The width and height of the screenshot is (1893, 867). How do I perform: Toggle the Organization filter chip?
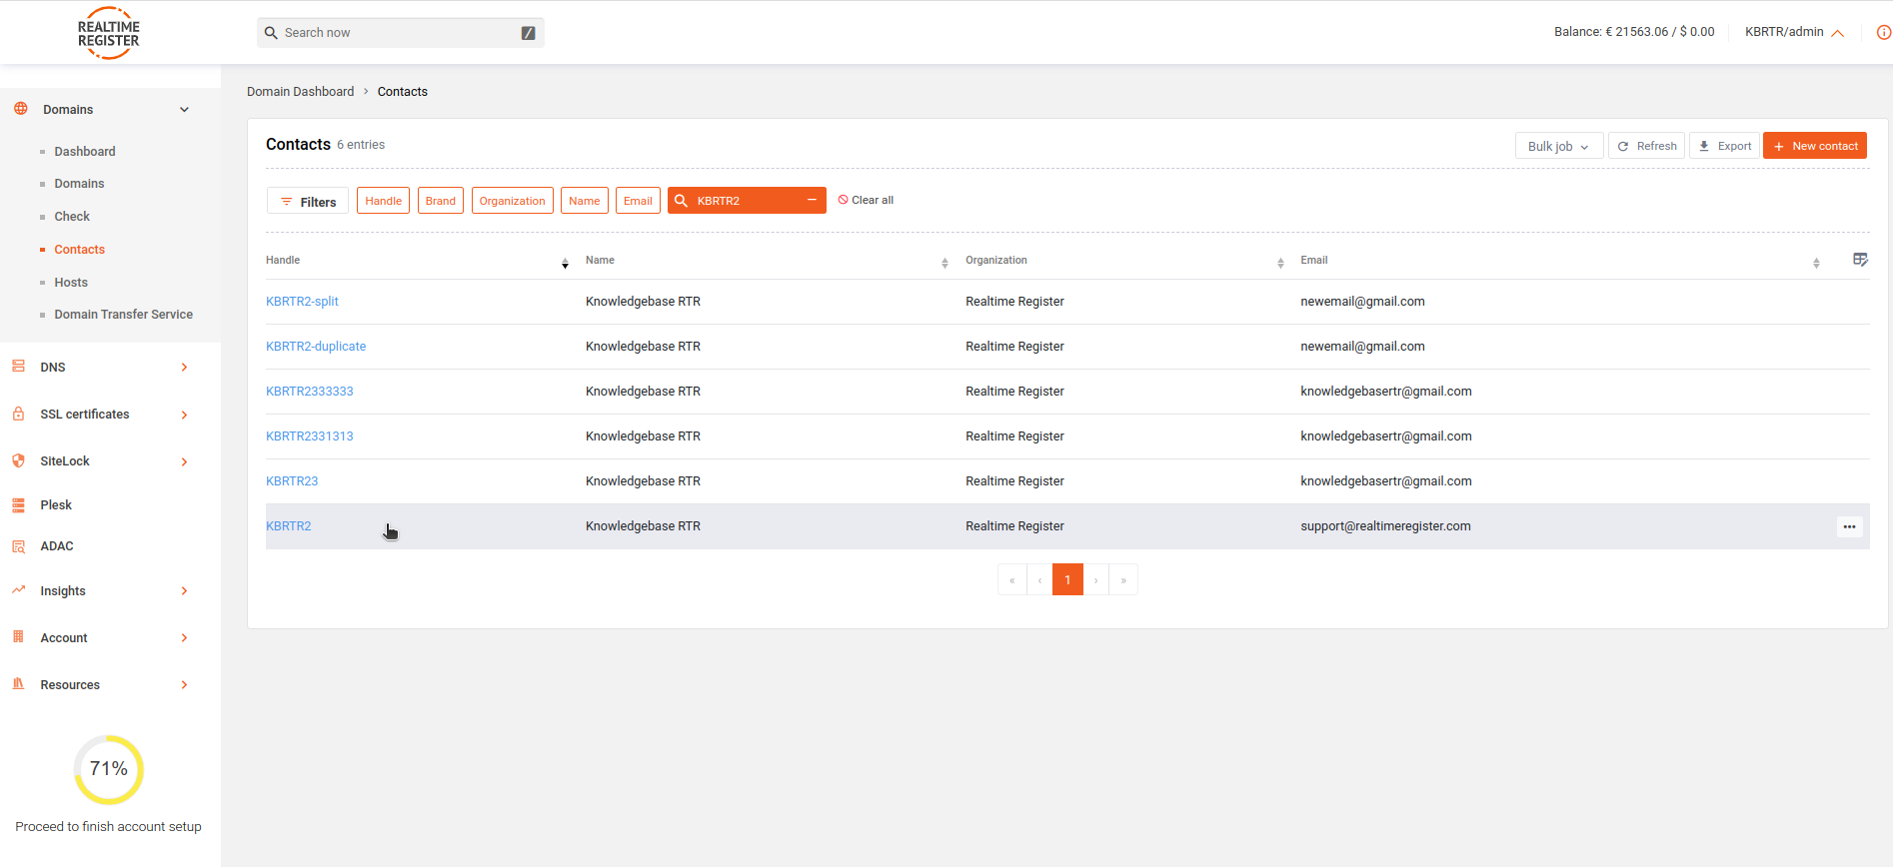point(512,201)
